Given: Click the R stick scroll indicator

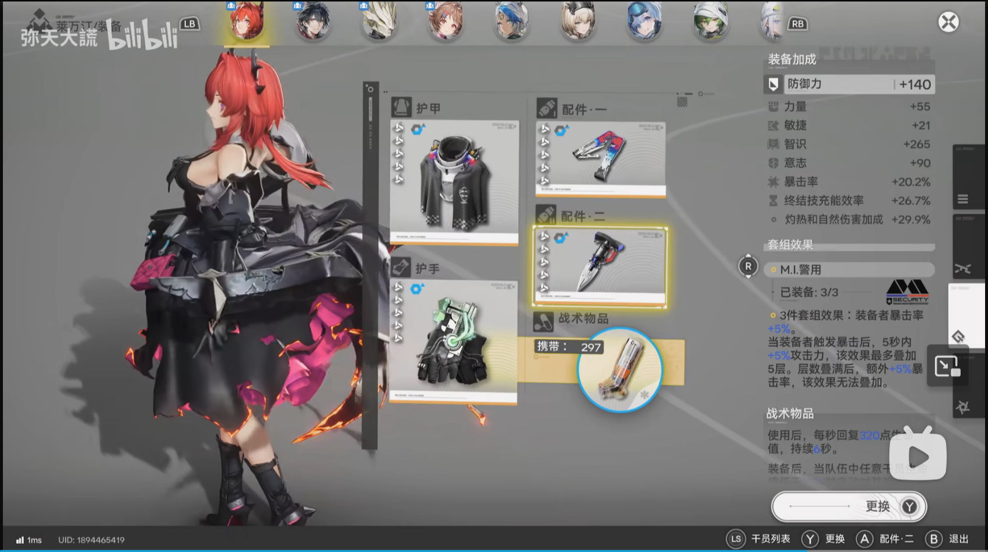Looking at the screenshot, I should (748, 266).
